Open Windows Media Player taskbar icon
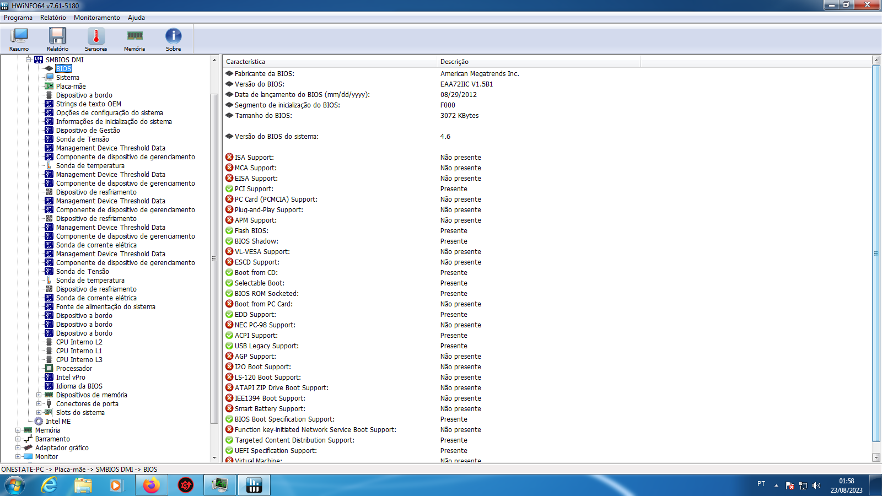The image size is (882, 496). click(116, 485)
